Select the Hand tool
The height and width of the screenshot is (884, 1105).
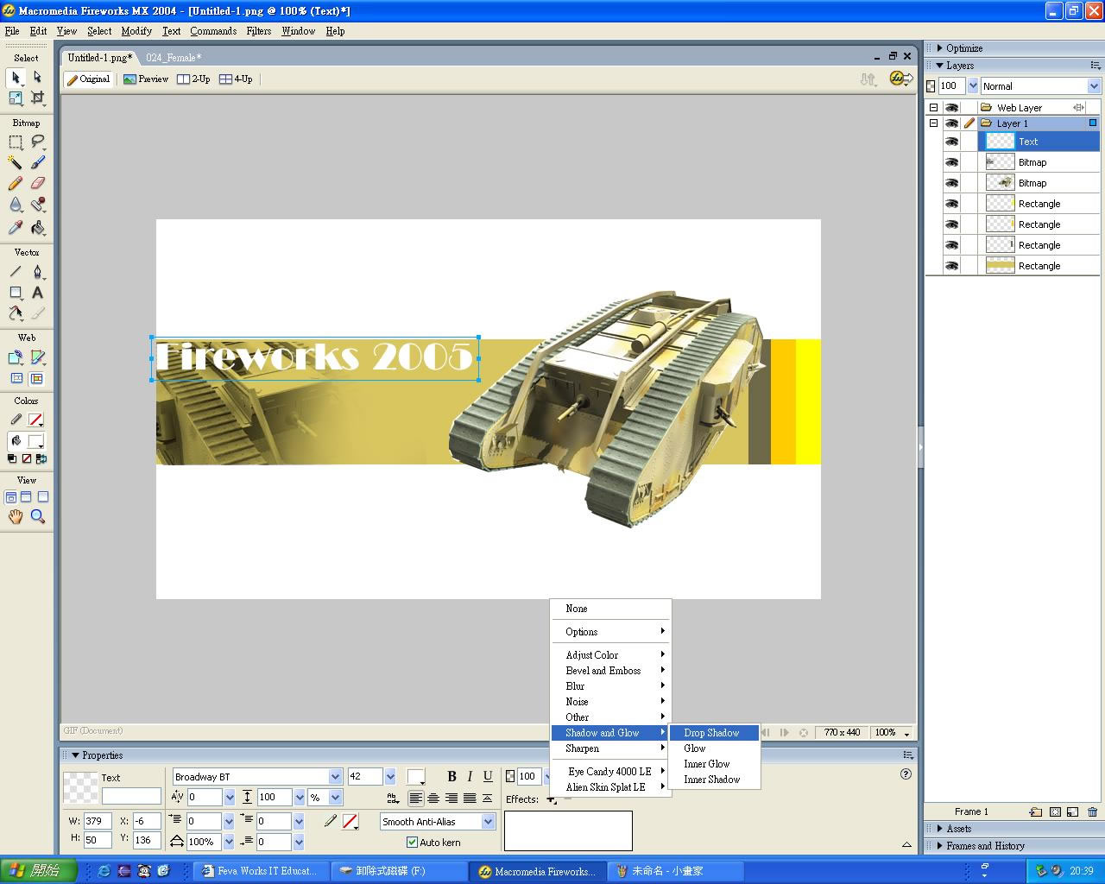click(x=16, y=516)
